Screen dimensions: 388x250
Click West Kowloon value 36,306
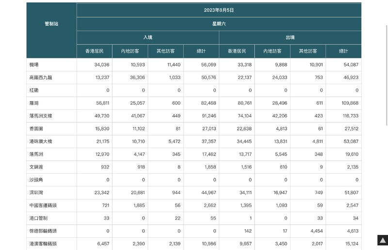pos(137,78)
